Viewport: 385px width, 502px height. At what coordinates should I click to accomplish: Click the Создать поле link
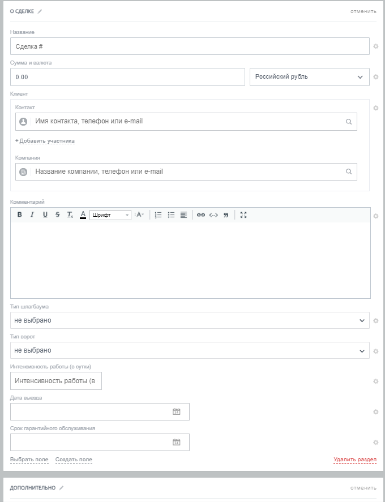74,460
